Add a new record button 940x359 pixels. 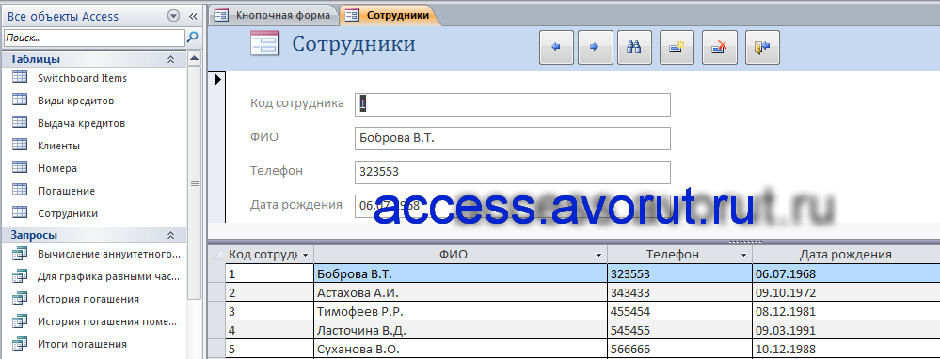677,47
